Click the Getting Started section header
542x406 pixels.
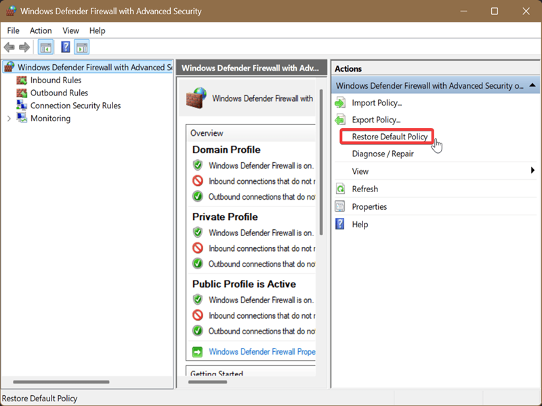coord(217,374)
